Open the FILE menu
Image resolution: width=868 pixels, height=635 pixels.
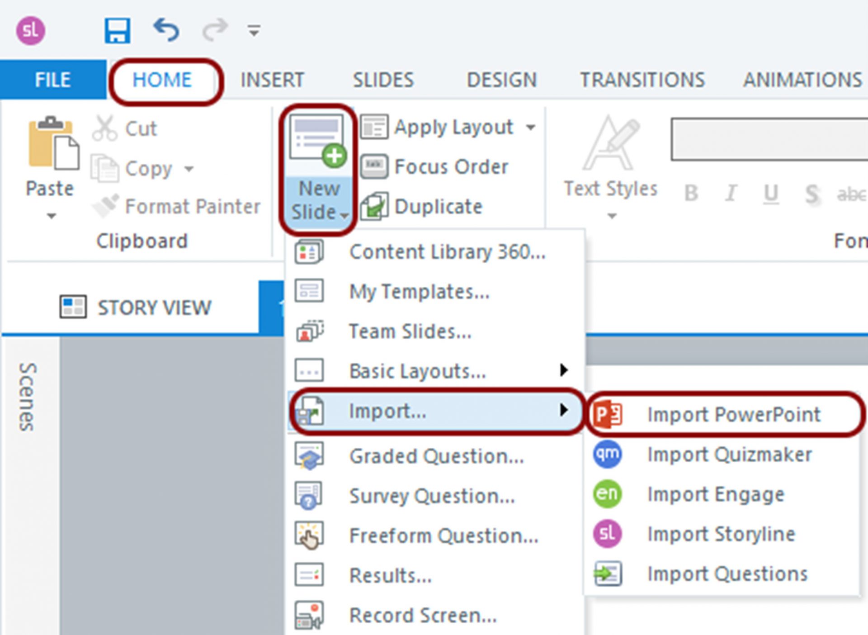(x=52, y=80)
